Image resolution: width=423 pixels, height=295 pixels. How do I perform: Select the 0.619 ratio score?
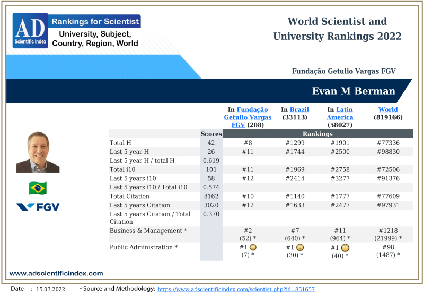(211, 160)
